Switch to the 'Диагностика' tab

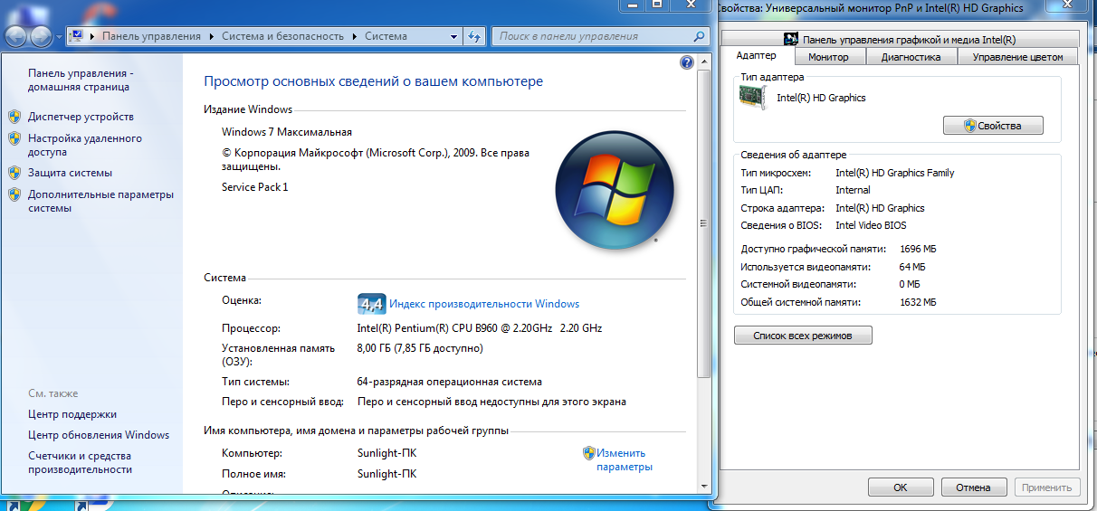coord(911,57)
